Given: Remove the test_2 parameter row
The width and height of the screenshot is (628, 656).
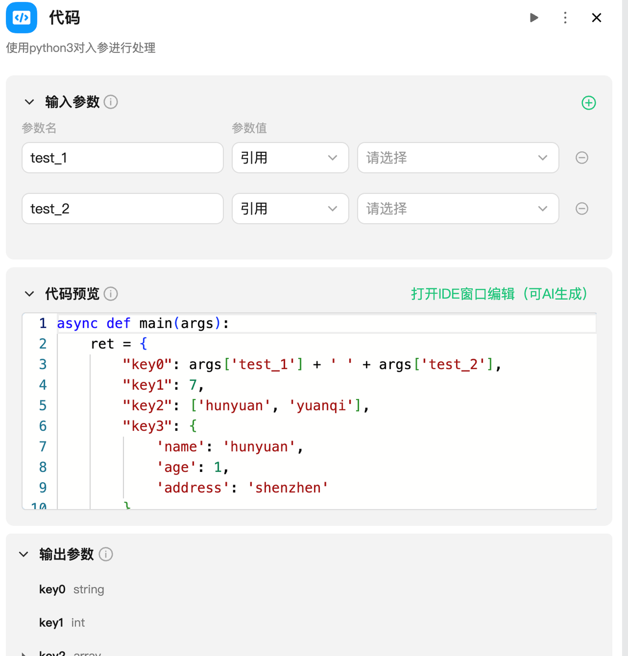Looking at the screenshot, I should click(x=582, y=208).
